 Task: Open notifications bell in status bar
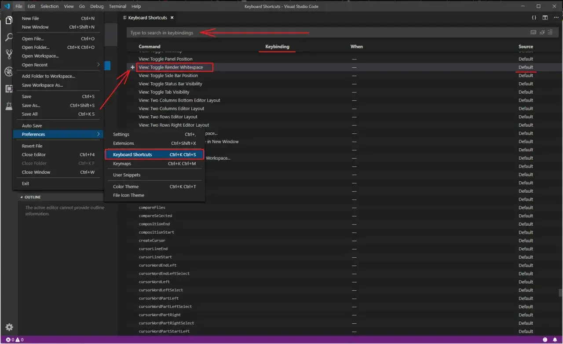point(555,340)
